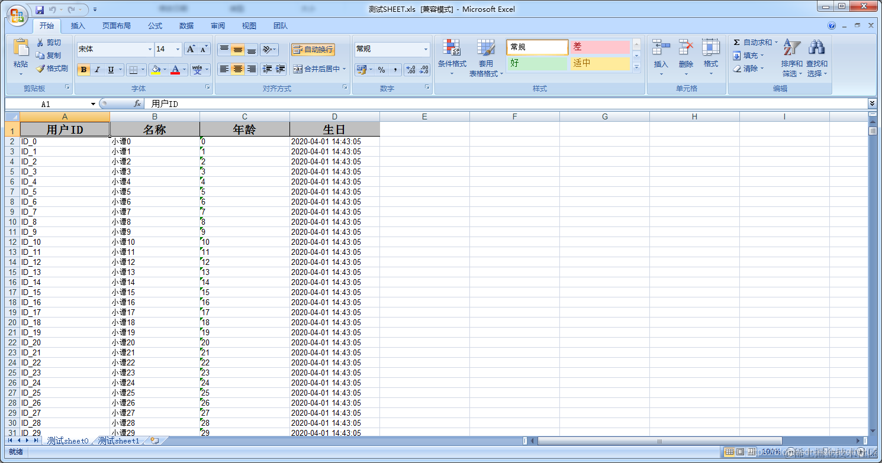This screenshot has width=882, height=463.
Task: Open number format dropdown 常规
Action: tap(426, 49)
